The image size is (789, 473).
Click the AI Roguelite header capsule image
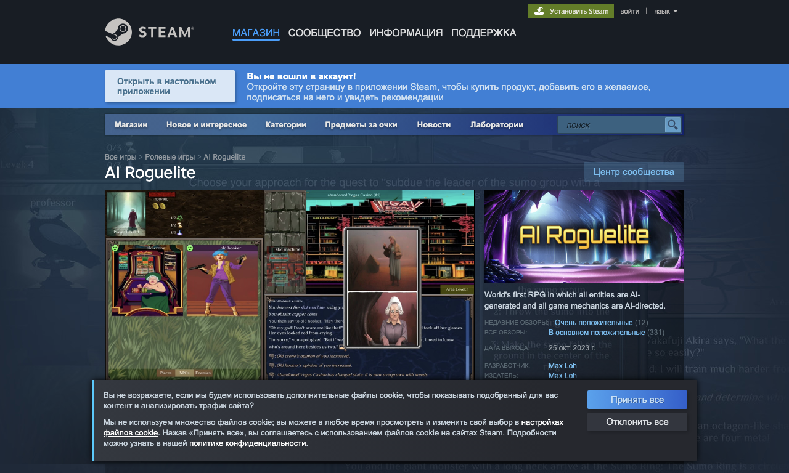click(x=584, y=236)
